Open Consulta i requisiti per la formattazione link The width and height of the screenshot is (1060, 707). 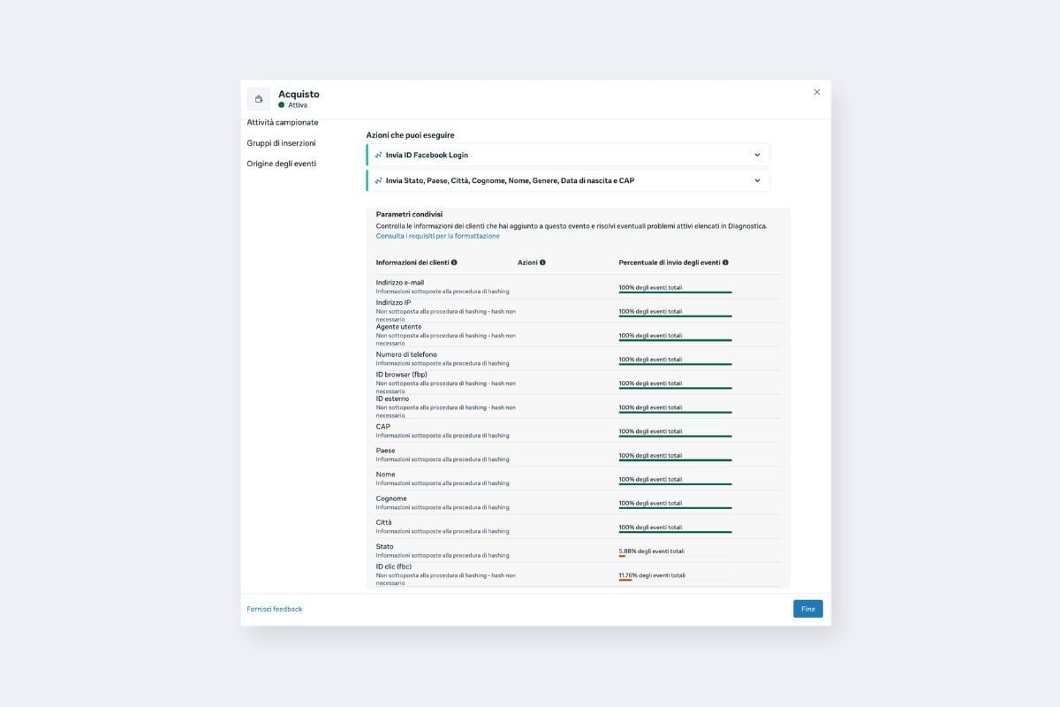click(x=437, y=236)
